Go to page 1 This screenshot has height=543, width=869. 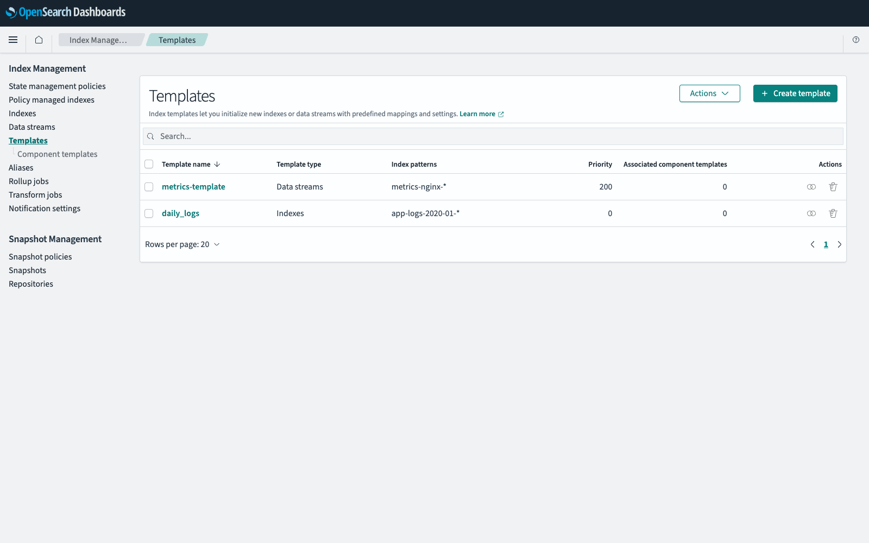826,244
